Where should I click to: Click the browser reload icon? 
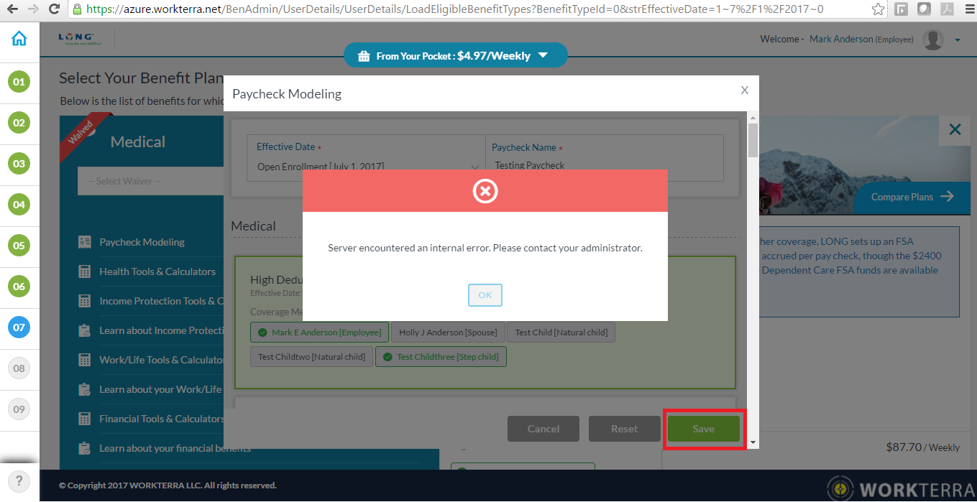(x=54, y=9)
